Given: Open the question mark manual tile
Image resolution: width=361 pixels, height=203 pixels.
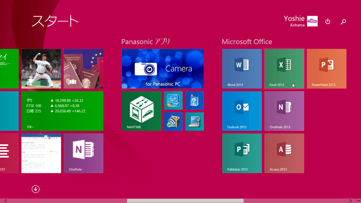Looking at the screenshot, I should tap(194, 100).
